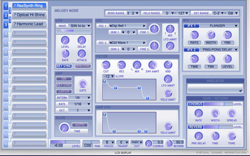
Task: Open the ARP PATTERN Up dropdown
Action: point(80,97)
